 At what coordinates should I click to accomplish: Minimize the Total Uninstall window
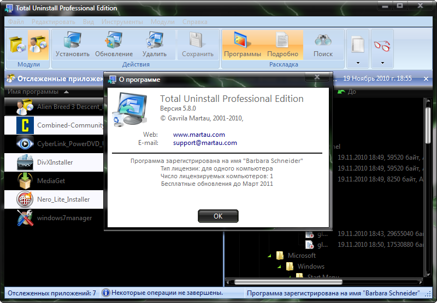tap(385, 5)
